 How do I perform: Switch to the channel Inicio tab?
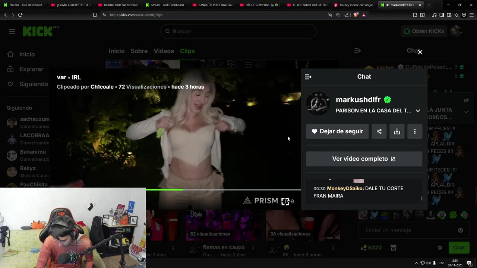(x=117, y=51)
